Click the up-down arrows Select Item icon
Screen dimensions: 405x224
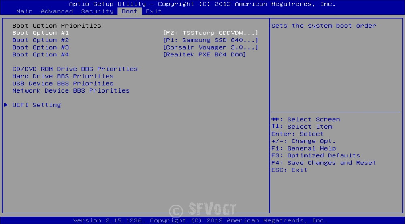tap(275, 127)
